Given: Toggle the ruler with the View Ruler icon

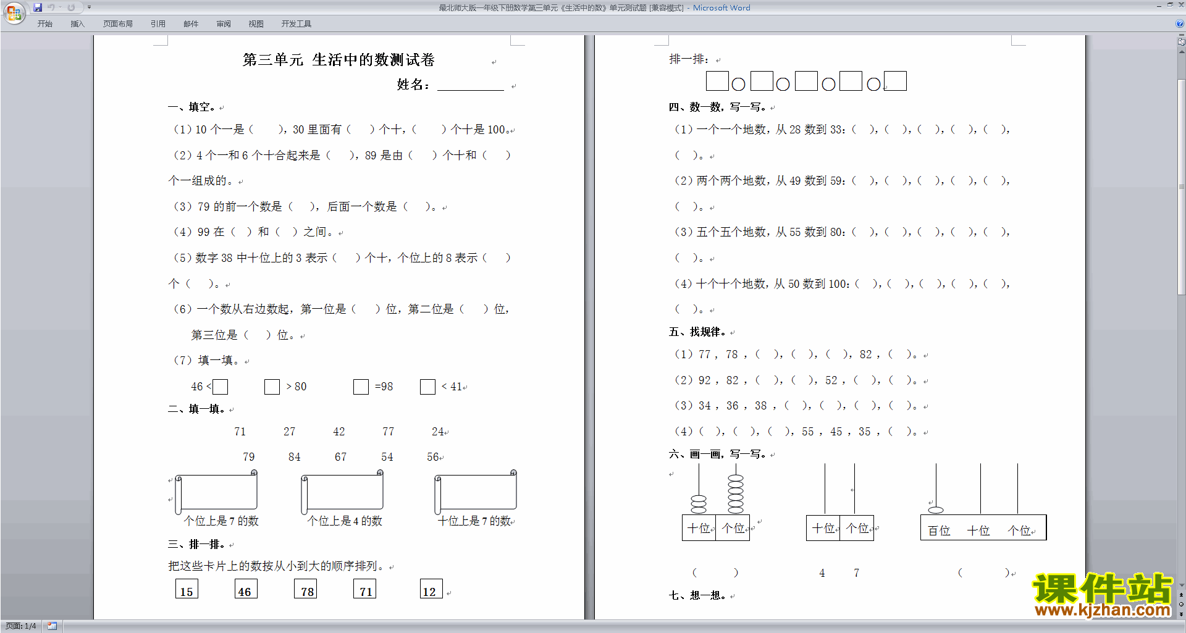Looking at the screenshot, I should click(1182, 42).
